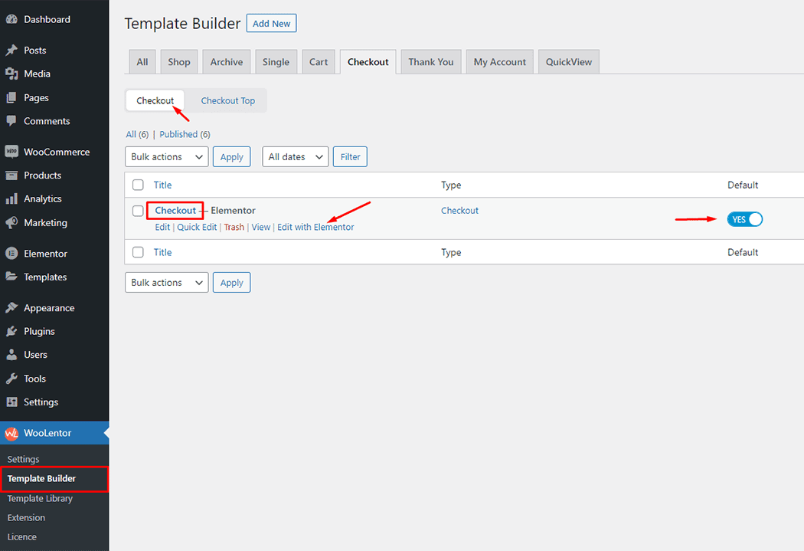This screenshot has width=804, height=551.
Task: Expand the bottom Bulk actions dropdown
Action: click(x=166, y=282)
